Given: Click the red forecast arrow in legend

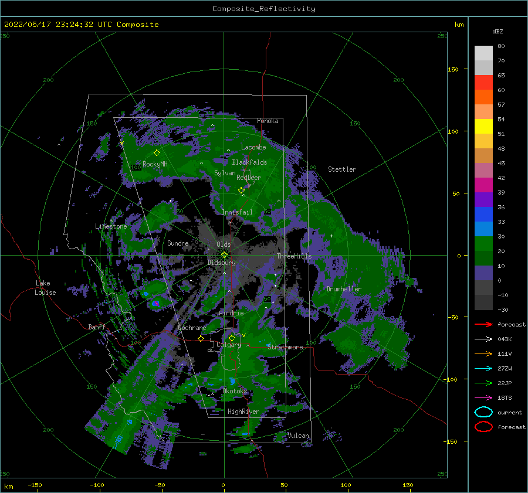Looking at the screenshot, I should click(x=483, y=324).
